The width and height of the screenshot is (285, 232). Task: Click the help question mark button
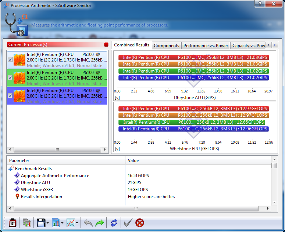260,3
